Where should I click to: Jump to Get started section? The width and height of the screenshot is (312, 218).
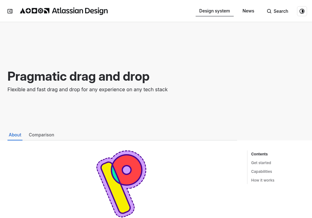tap(261, 163)
